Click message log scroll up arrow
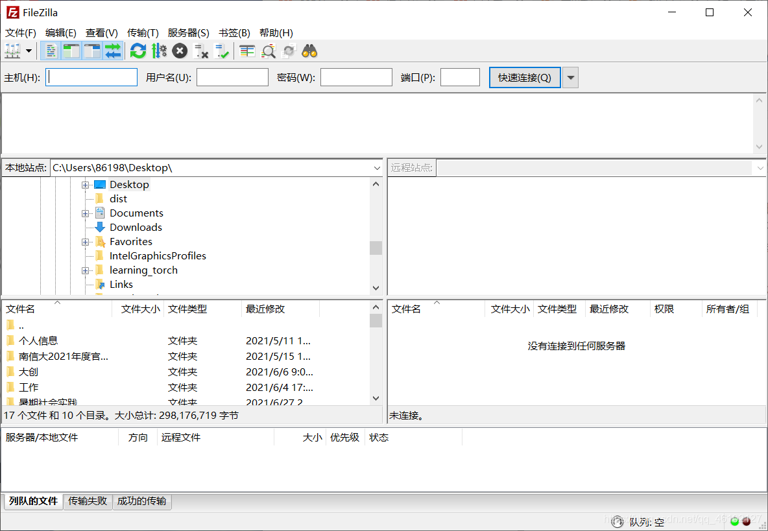The width and height of the screenshot is (768, 531). point(759,100)
